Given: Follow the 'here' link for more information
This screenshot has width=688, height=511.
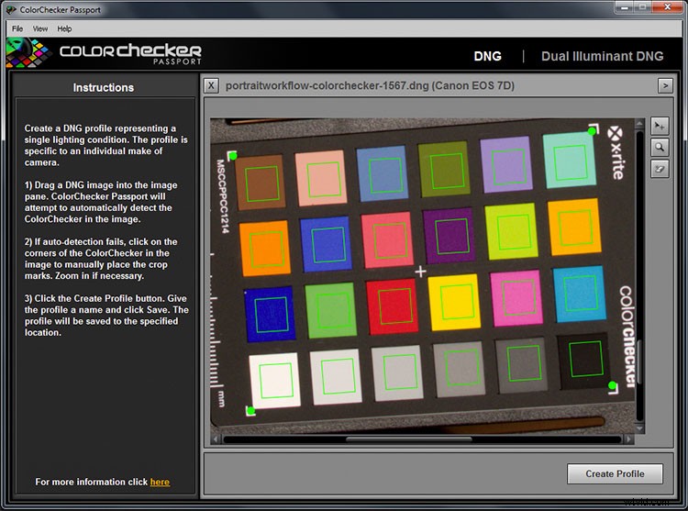Looking at the screenshot, I should coord(160,482).
